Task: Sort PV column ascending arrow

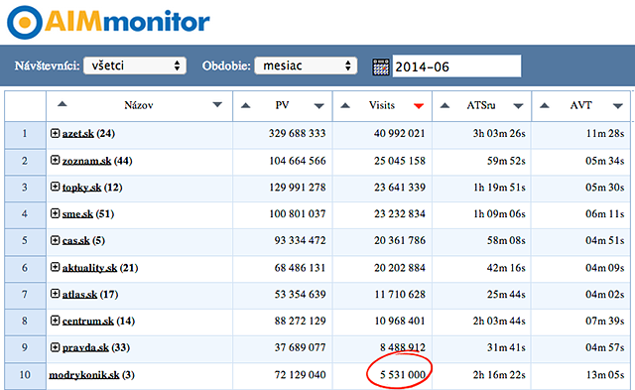Action: click(x=245, y=106)
